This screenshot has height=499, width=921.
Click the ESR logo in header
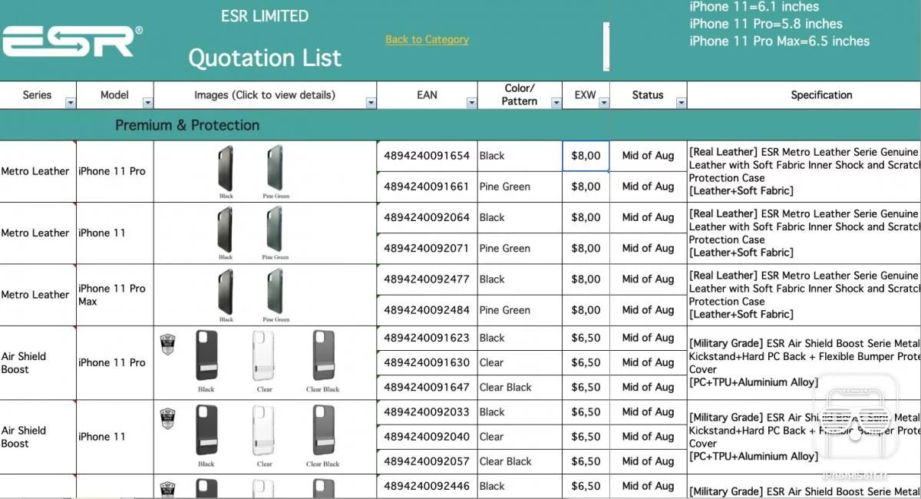point(71,41)
